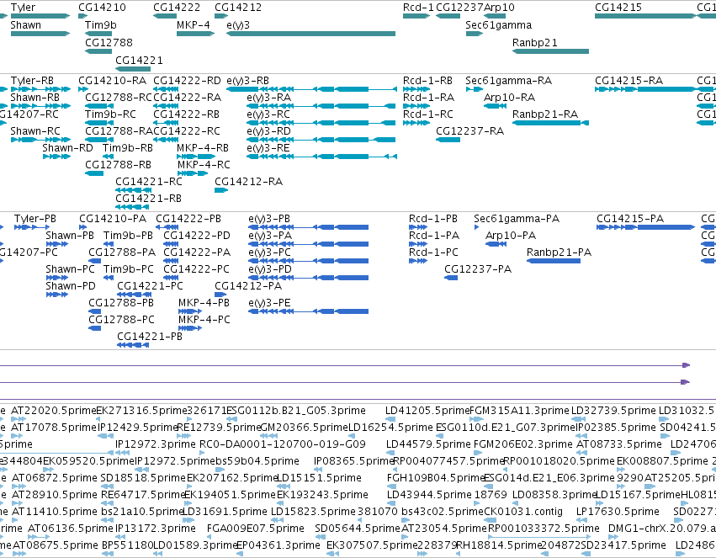Select the CG14221-PB protein label
716x558 pixels.
[x=150, y=337]
